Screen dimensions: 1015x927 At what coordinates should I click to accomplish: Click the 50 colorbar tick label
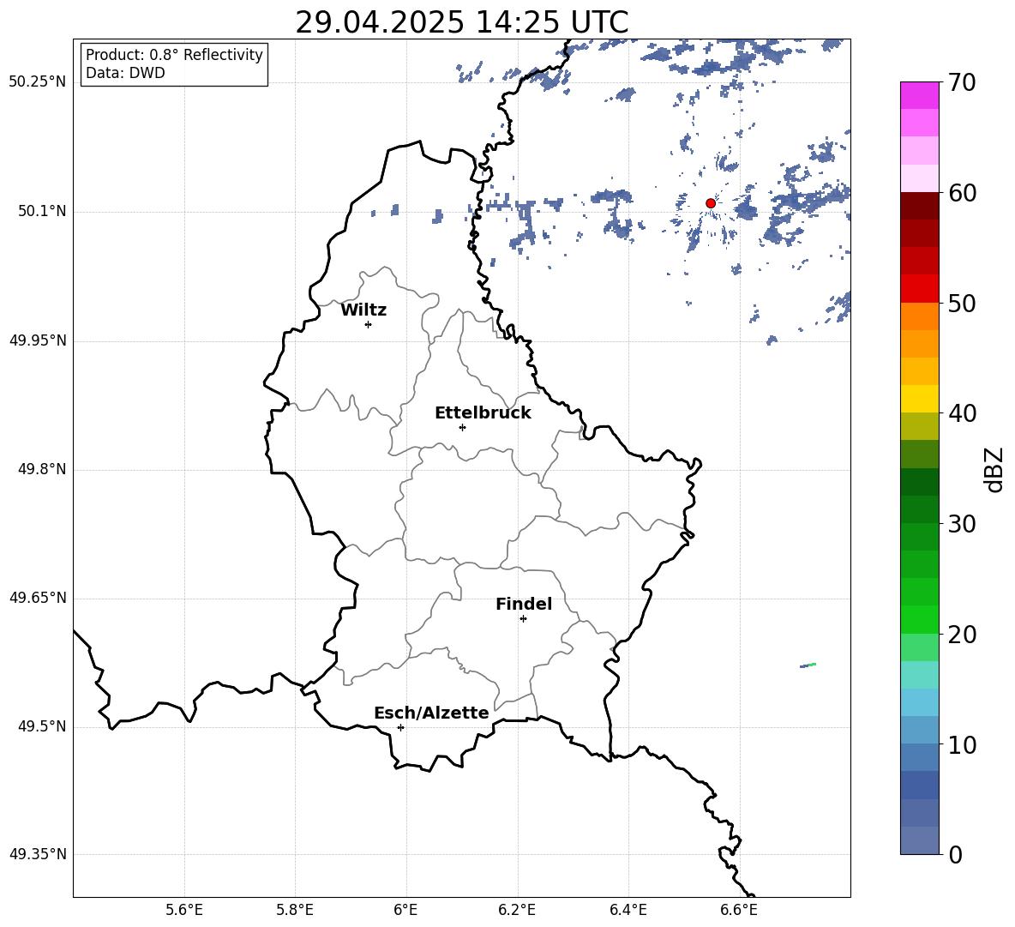962,304
